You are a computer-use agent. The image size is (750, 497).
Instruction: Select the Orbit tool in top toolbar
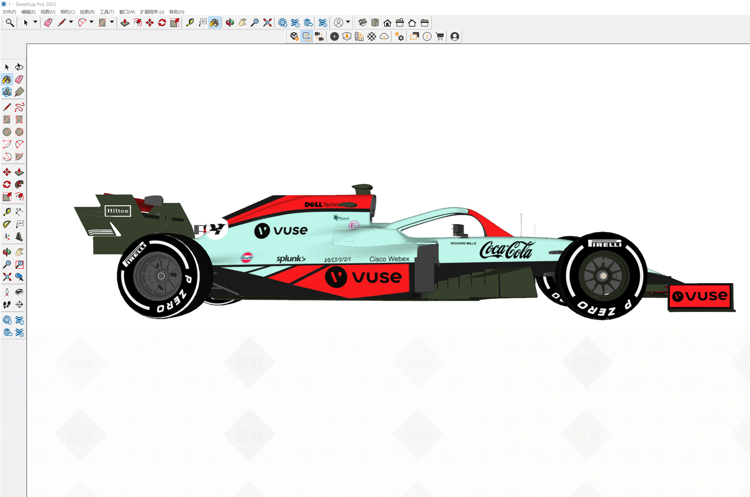tap(230, 23)
